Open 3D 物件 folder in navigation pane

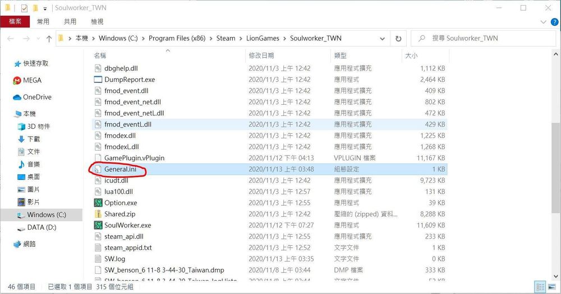point(39,127)
